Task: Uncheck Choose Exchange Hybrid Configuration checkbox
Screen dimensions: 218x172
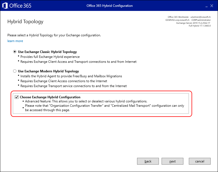Action: click(17, 97)
